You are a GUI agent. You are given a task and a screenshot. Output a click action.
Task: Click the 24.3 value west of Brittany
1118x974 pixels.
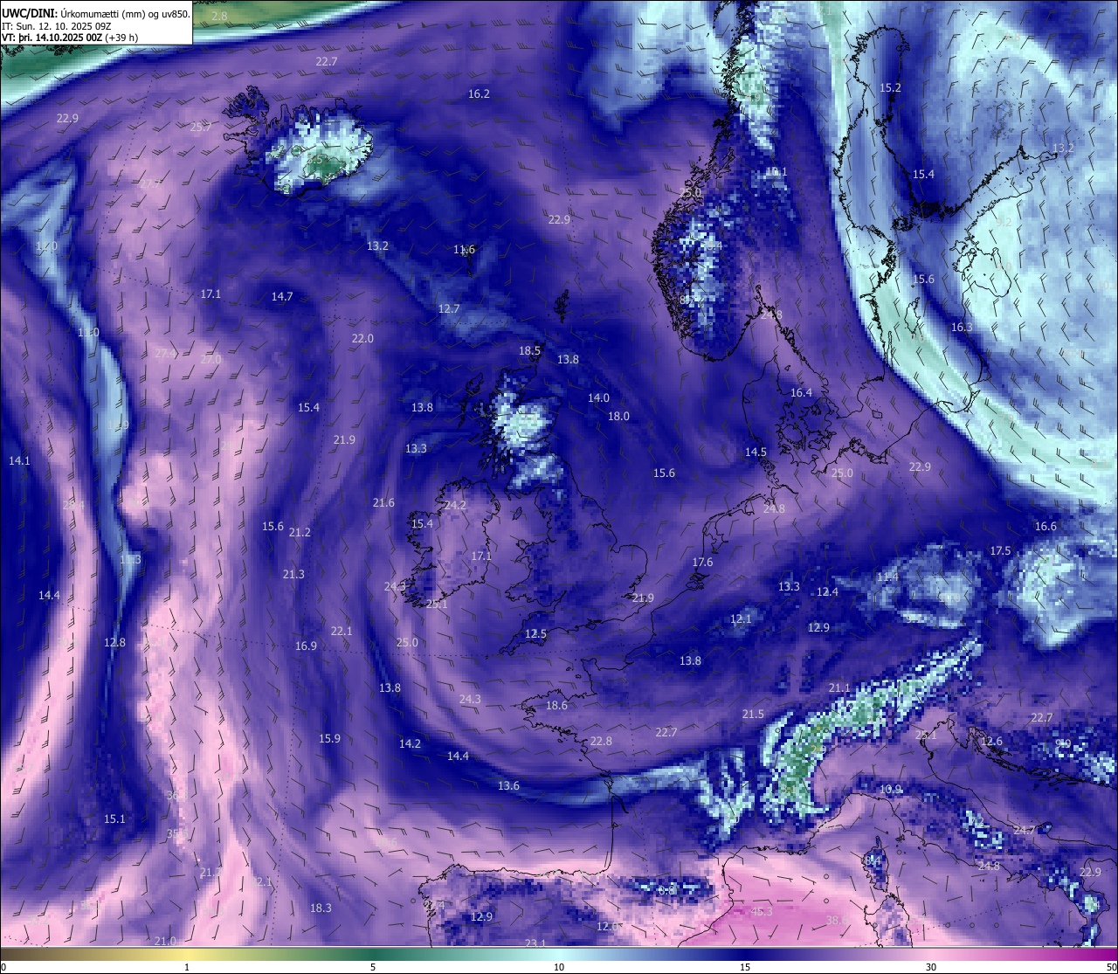click(470, 700)
